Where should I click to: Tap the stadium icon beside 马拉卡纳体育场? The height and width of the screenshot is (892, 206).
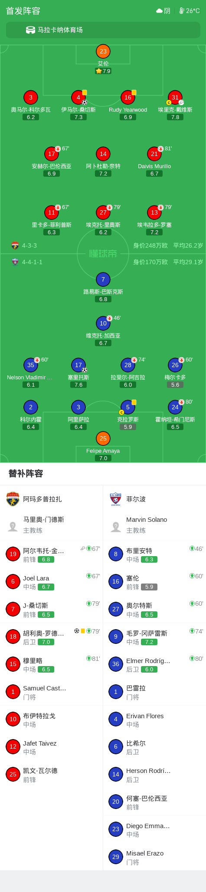click(x=30, y=30)
